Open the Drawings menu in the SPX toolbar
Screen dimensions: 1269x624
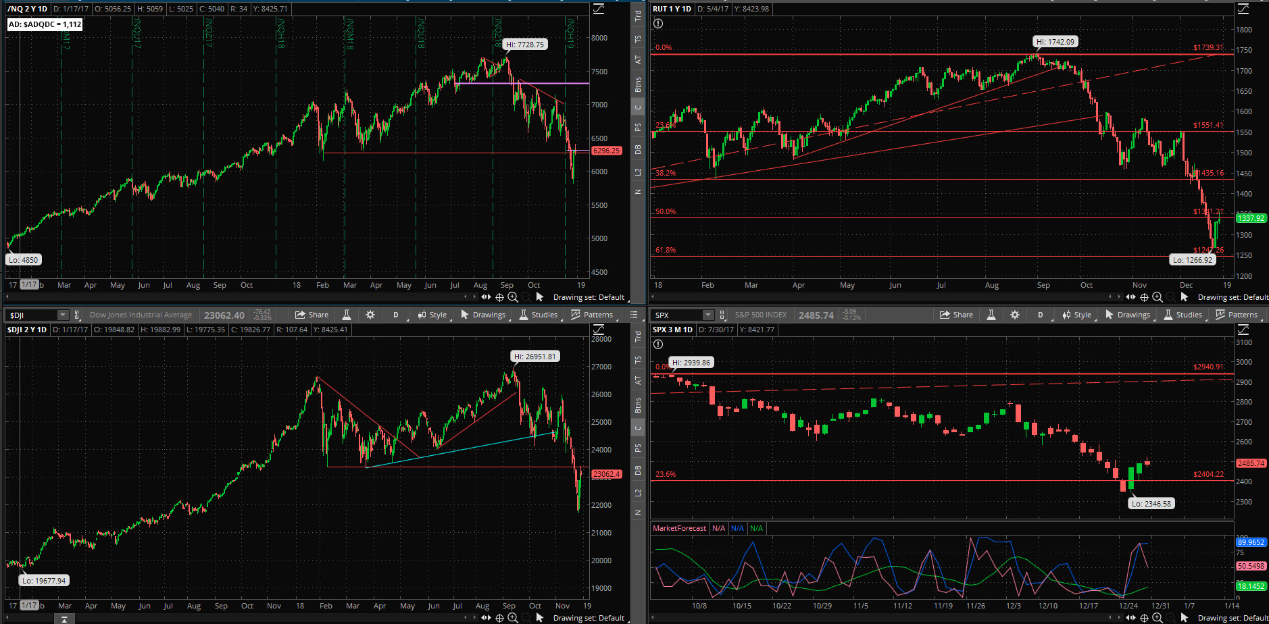tap(1128, 315)
